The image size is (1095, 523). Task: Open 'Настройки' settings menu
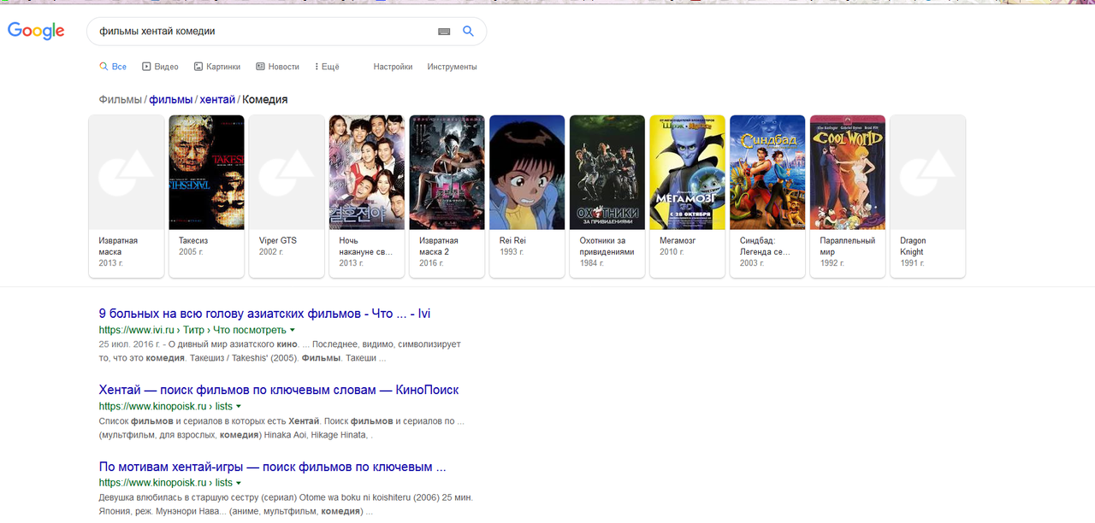[393, 67]
